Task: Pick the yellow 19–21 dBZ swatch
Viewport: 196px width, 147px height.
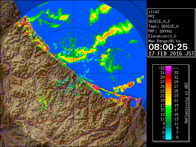Action: (168, 100)
